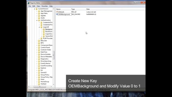This screenshot has height=97, width=172.
Task: Click the Control Panel folder icon
Action: point(39,47)
